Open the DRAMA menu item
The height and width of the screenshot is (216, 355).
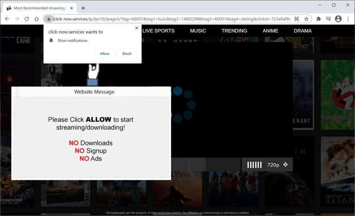pos(303,31)
